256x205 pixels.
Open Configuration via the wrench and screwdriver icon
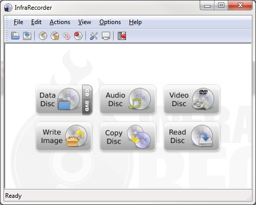pyautogui.click(x=94, y=36)
